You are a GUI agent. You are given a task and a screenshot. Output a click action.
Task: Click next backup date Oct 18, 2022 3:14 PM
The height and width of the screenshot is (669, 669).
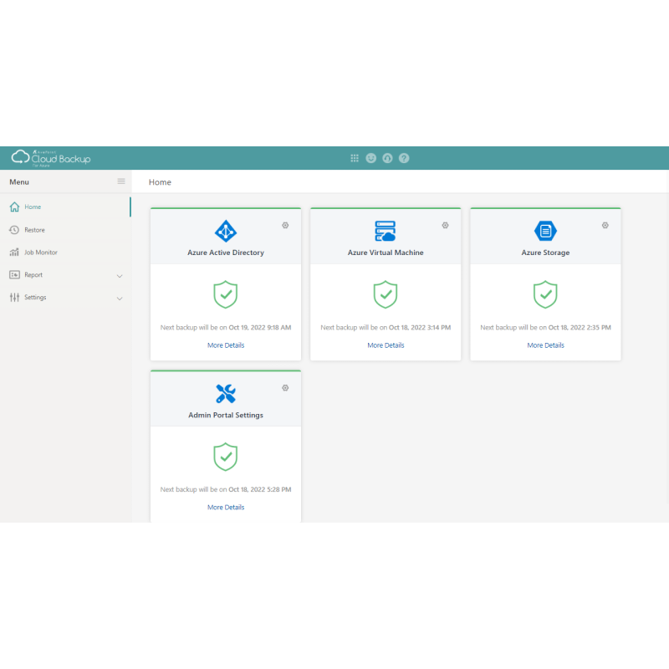click(420, 328)
